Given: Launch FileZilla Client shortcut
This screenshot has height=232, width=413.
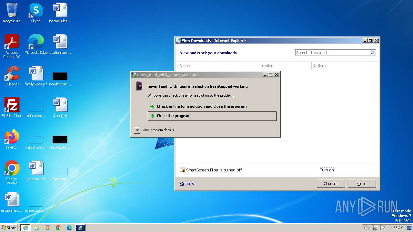Looking at the screenshot, I should coord(12,108).
